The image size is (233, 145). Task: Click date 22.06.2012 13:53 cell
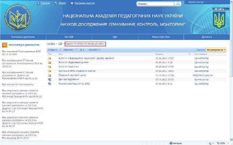point(164,58)
